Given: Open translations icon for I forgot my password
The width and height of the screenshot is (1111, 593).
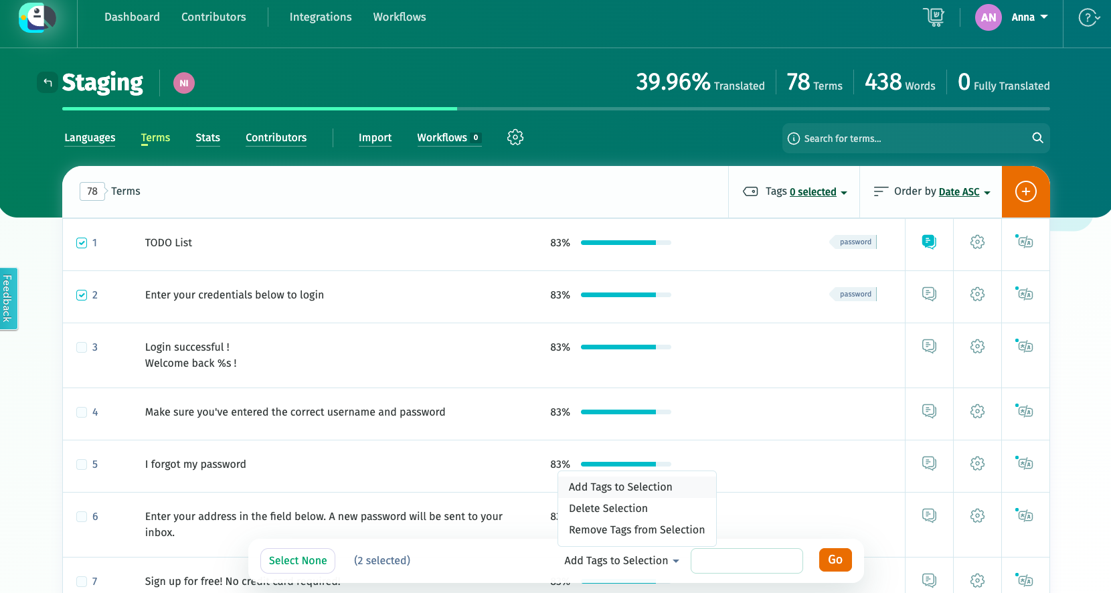Looking at the screenshot, I should (x=1025, y=462).
